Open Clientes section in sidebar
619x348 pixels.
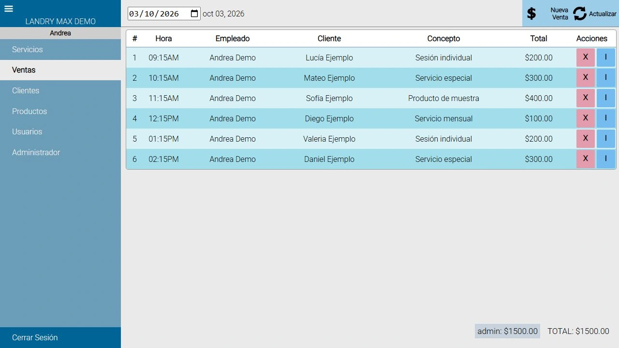pos(60,90)
